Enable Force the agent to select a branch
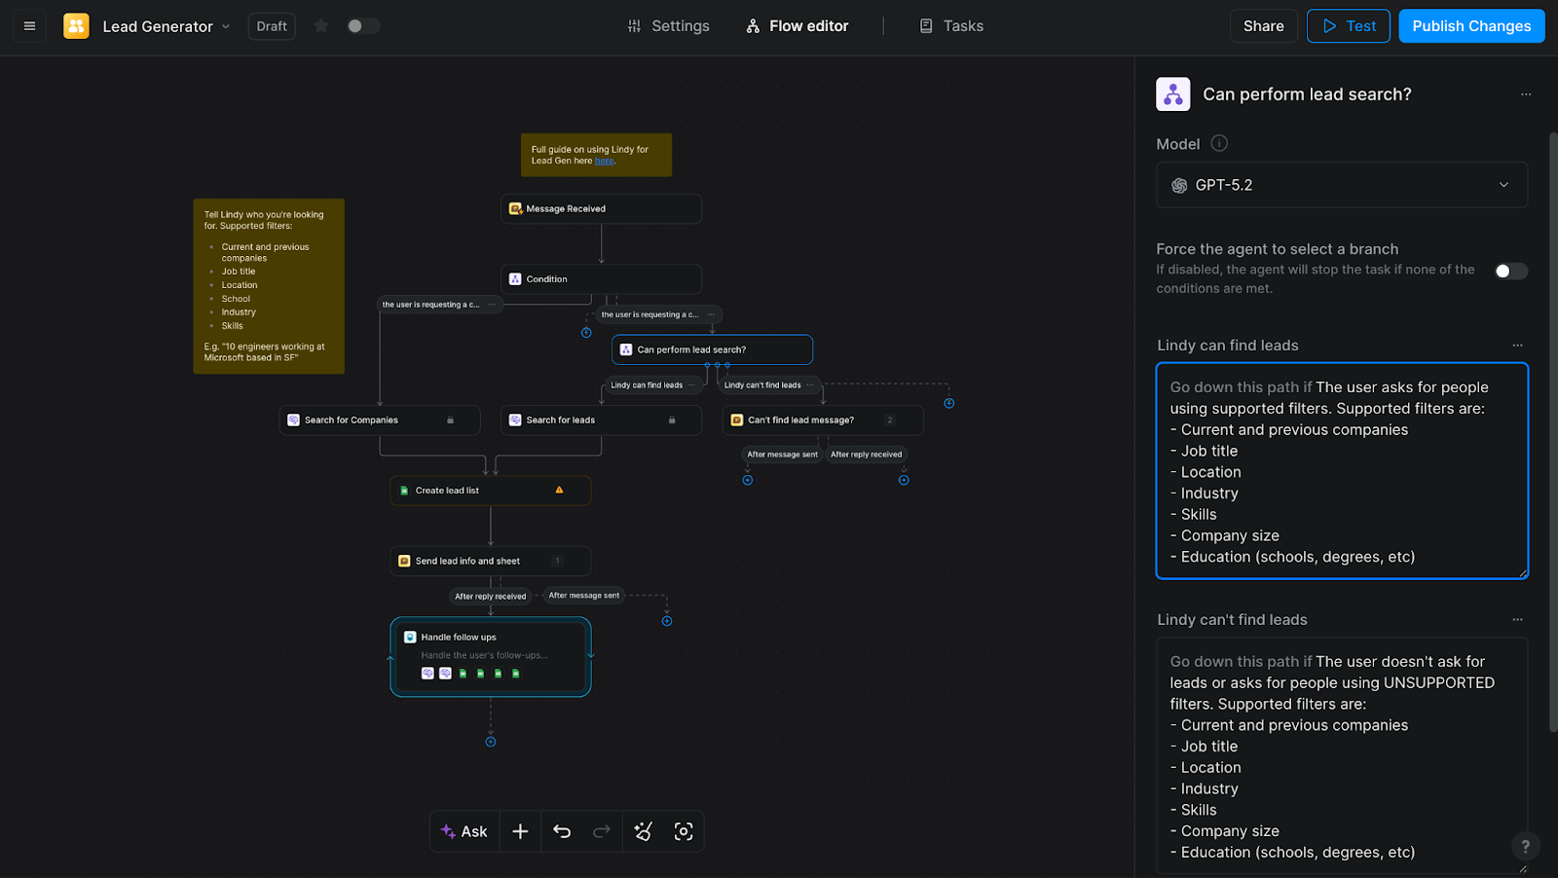 click(1511, 271)
